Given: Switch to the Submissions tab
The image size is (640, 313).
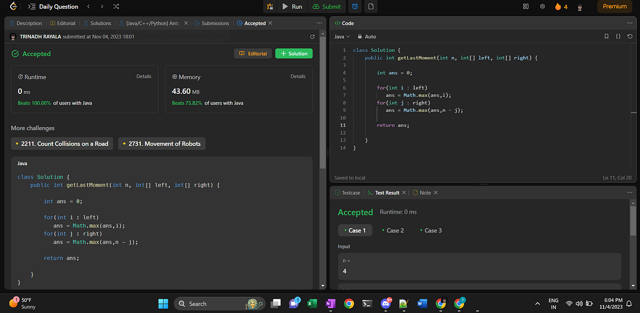Looking at the screenshot, I should tap(212, 23).
